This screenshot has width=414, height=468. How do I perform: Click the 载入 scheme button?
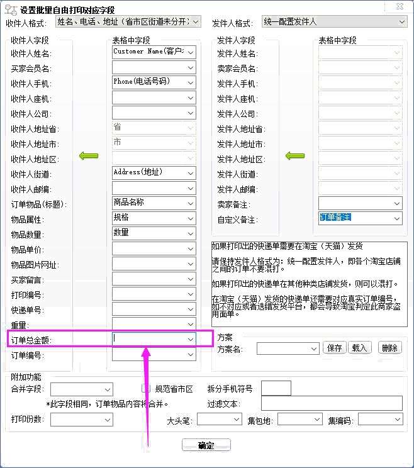click(360, 348)
